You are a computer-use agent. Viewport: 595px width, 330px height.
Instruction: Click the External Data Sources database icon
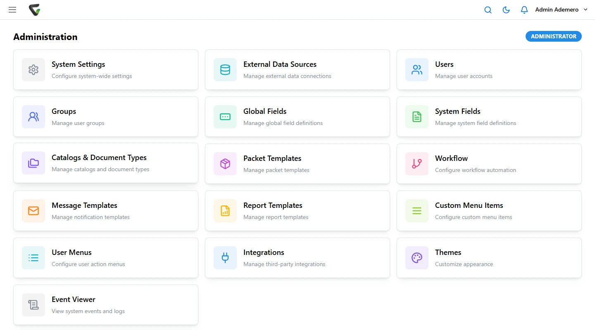point(225,70)
